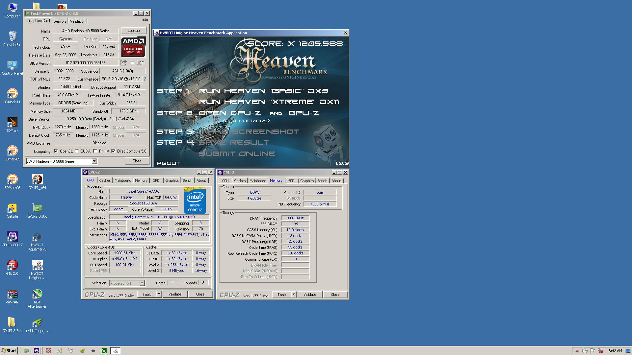
Task: Open SPD tab in right CPU-Z
Action: point(291,181)
